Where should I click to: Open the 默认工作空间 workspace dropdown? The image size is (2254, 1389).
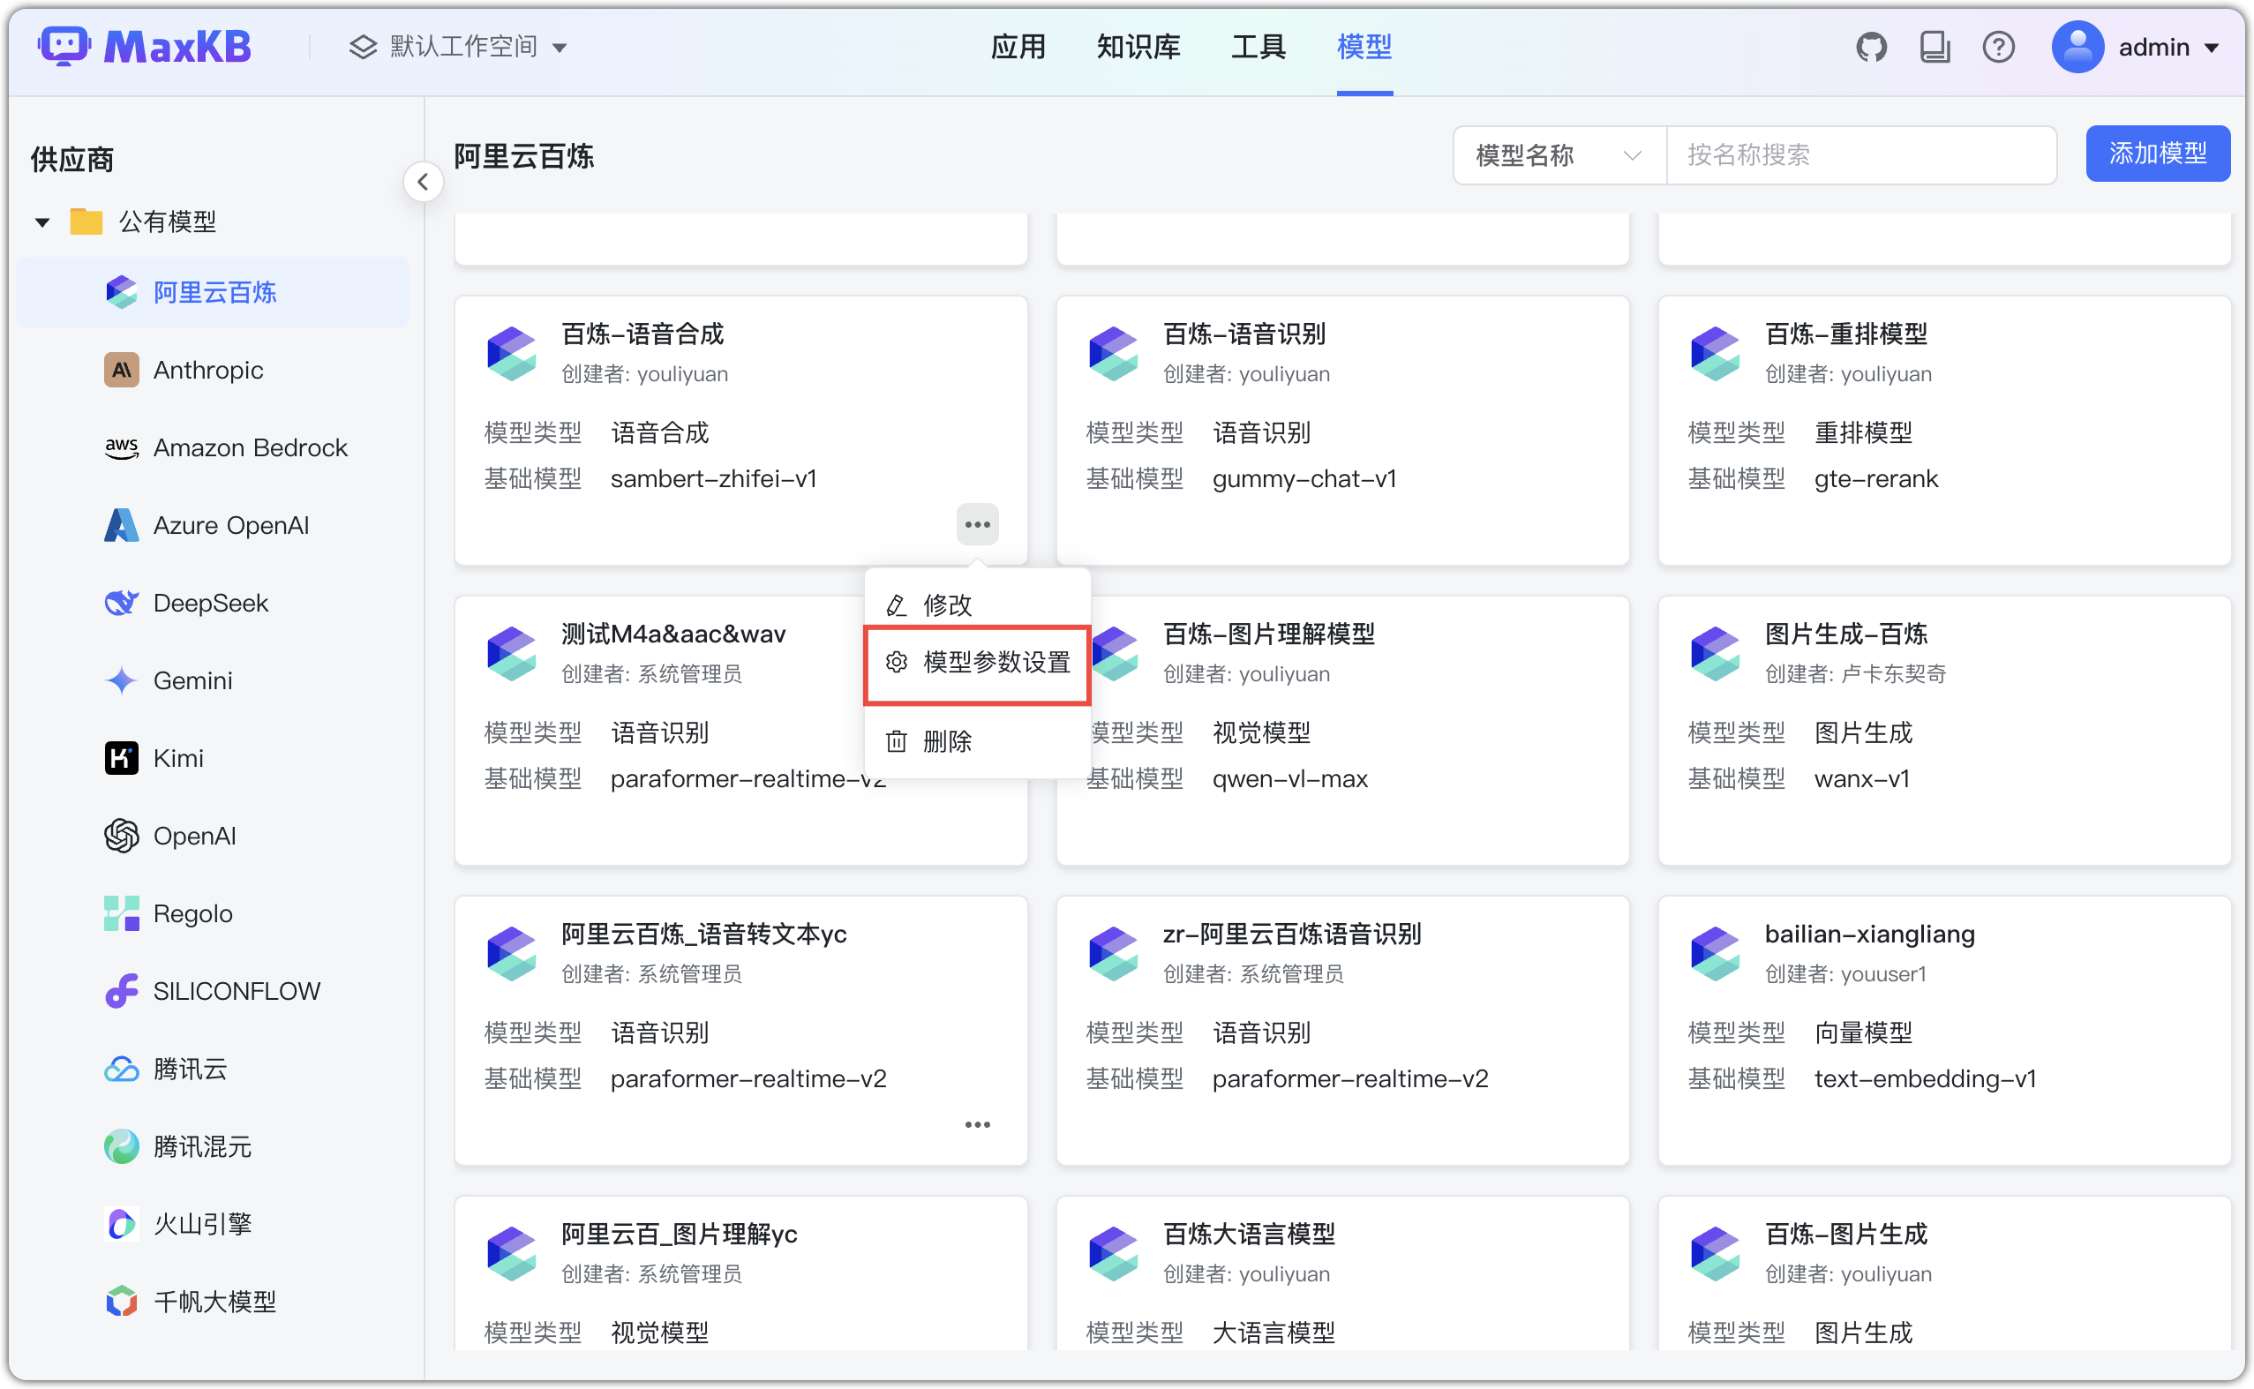[x=458, y=47]
